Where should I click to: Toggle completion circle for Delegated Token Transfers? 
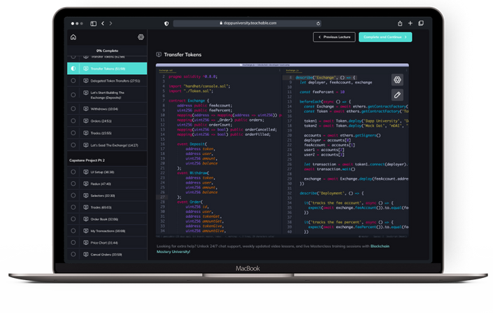[x=73, y=81]
